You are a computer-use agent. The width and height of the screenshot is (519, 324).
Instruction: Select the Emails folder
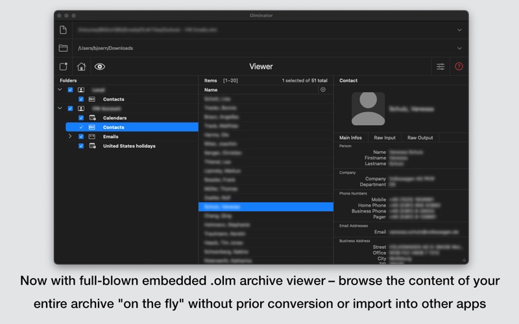pyautogui.click(x=110, y=137)
